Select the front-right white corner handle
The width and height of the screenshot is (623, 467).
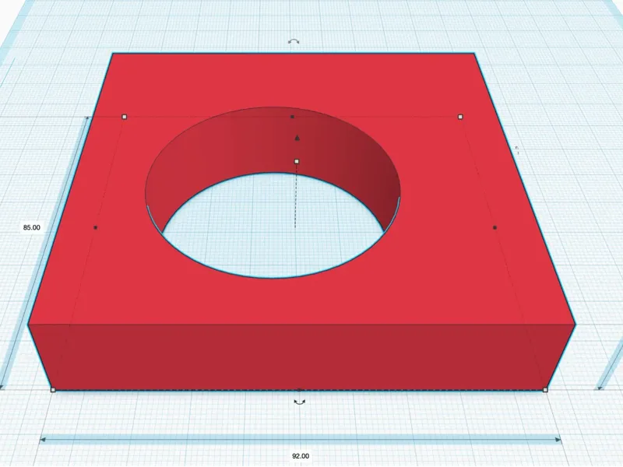click(545, 390)
